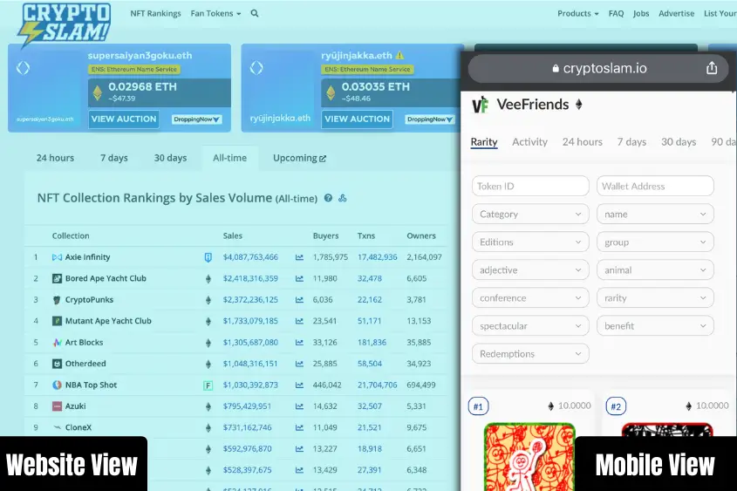The height and width of the screenshot is (491, 737).
Task: Expand the rarity dropdown
Action: pos(655,298)
